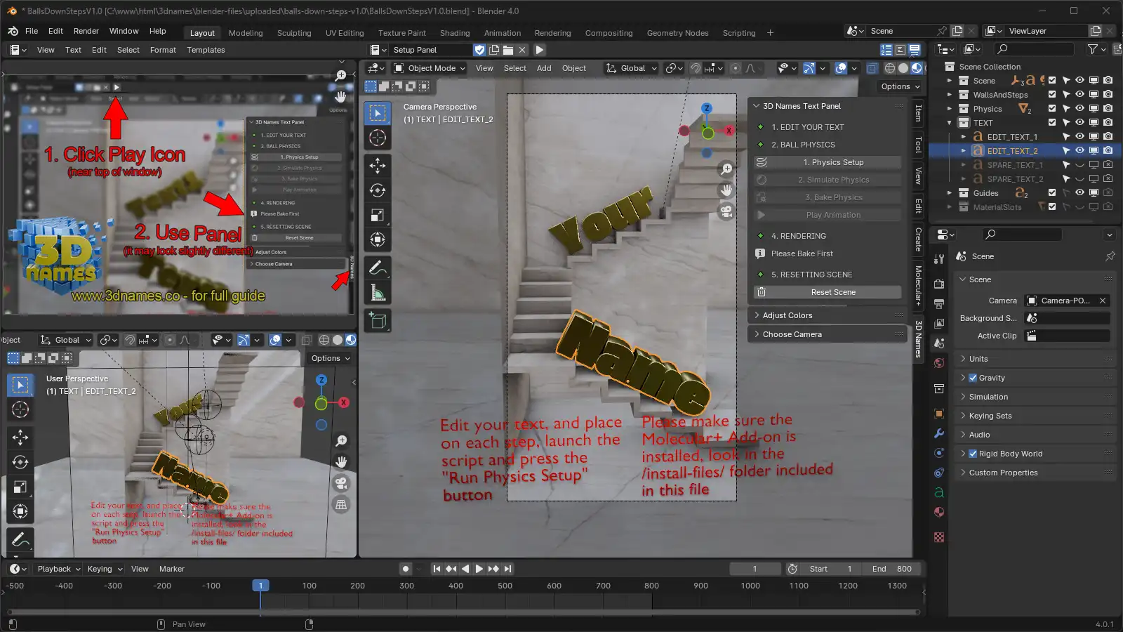This screenshot has width=1123, height=632.
Task: Open the Render properties tab icon
Action: pyautogui.click(x=939, y=284)
